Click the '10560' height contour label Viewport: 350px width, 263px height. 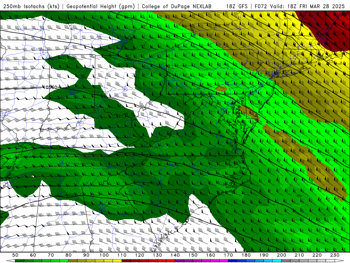pyautogui.click(x=50, y=87)
